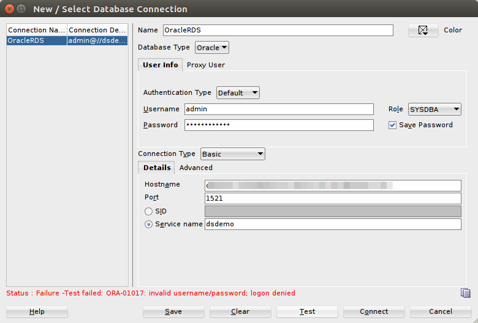This screenshot has width=478, height=323.
Task: Copy status message using clipboard icon
Action: [466, 293]
